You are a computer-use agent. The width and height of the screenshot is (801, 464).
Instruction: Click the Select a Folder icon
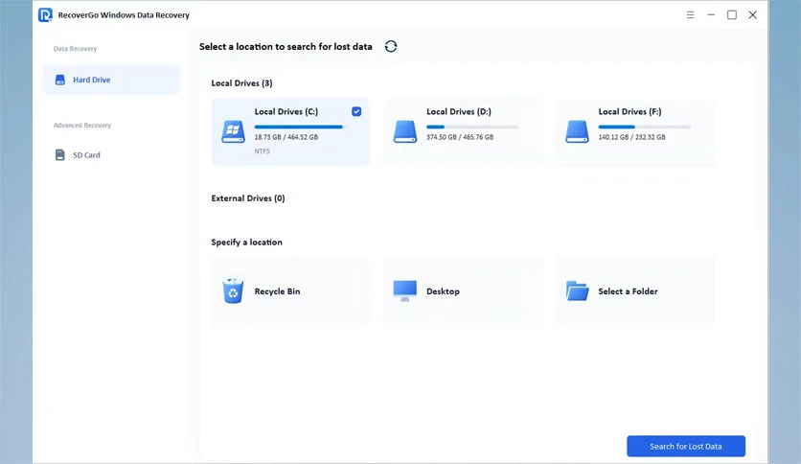[577, 290]
